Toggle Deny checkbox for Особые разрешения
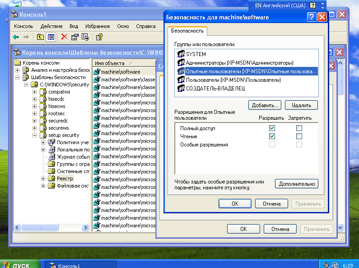 [x=299, y=145]
